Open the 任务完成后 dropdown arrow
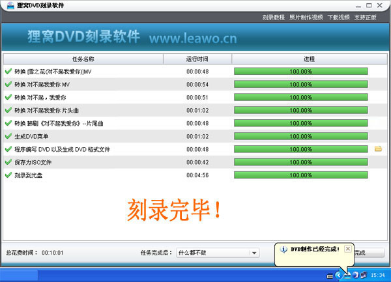 coord(254,253)
